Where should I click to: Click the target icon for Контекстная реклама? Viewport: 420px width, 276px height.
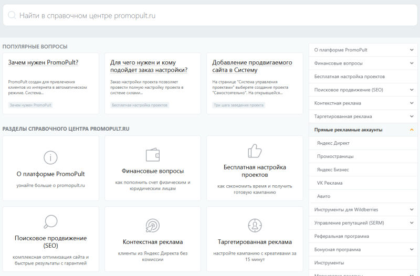tap(153, 226)
